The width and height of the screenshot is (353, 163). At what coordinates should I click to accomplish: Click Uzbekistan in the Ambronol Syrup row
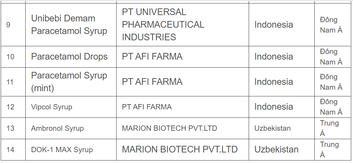pyautogui.click(x=273, y=128)
